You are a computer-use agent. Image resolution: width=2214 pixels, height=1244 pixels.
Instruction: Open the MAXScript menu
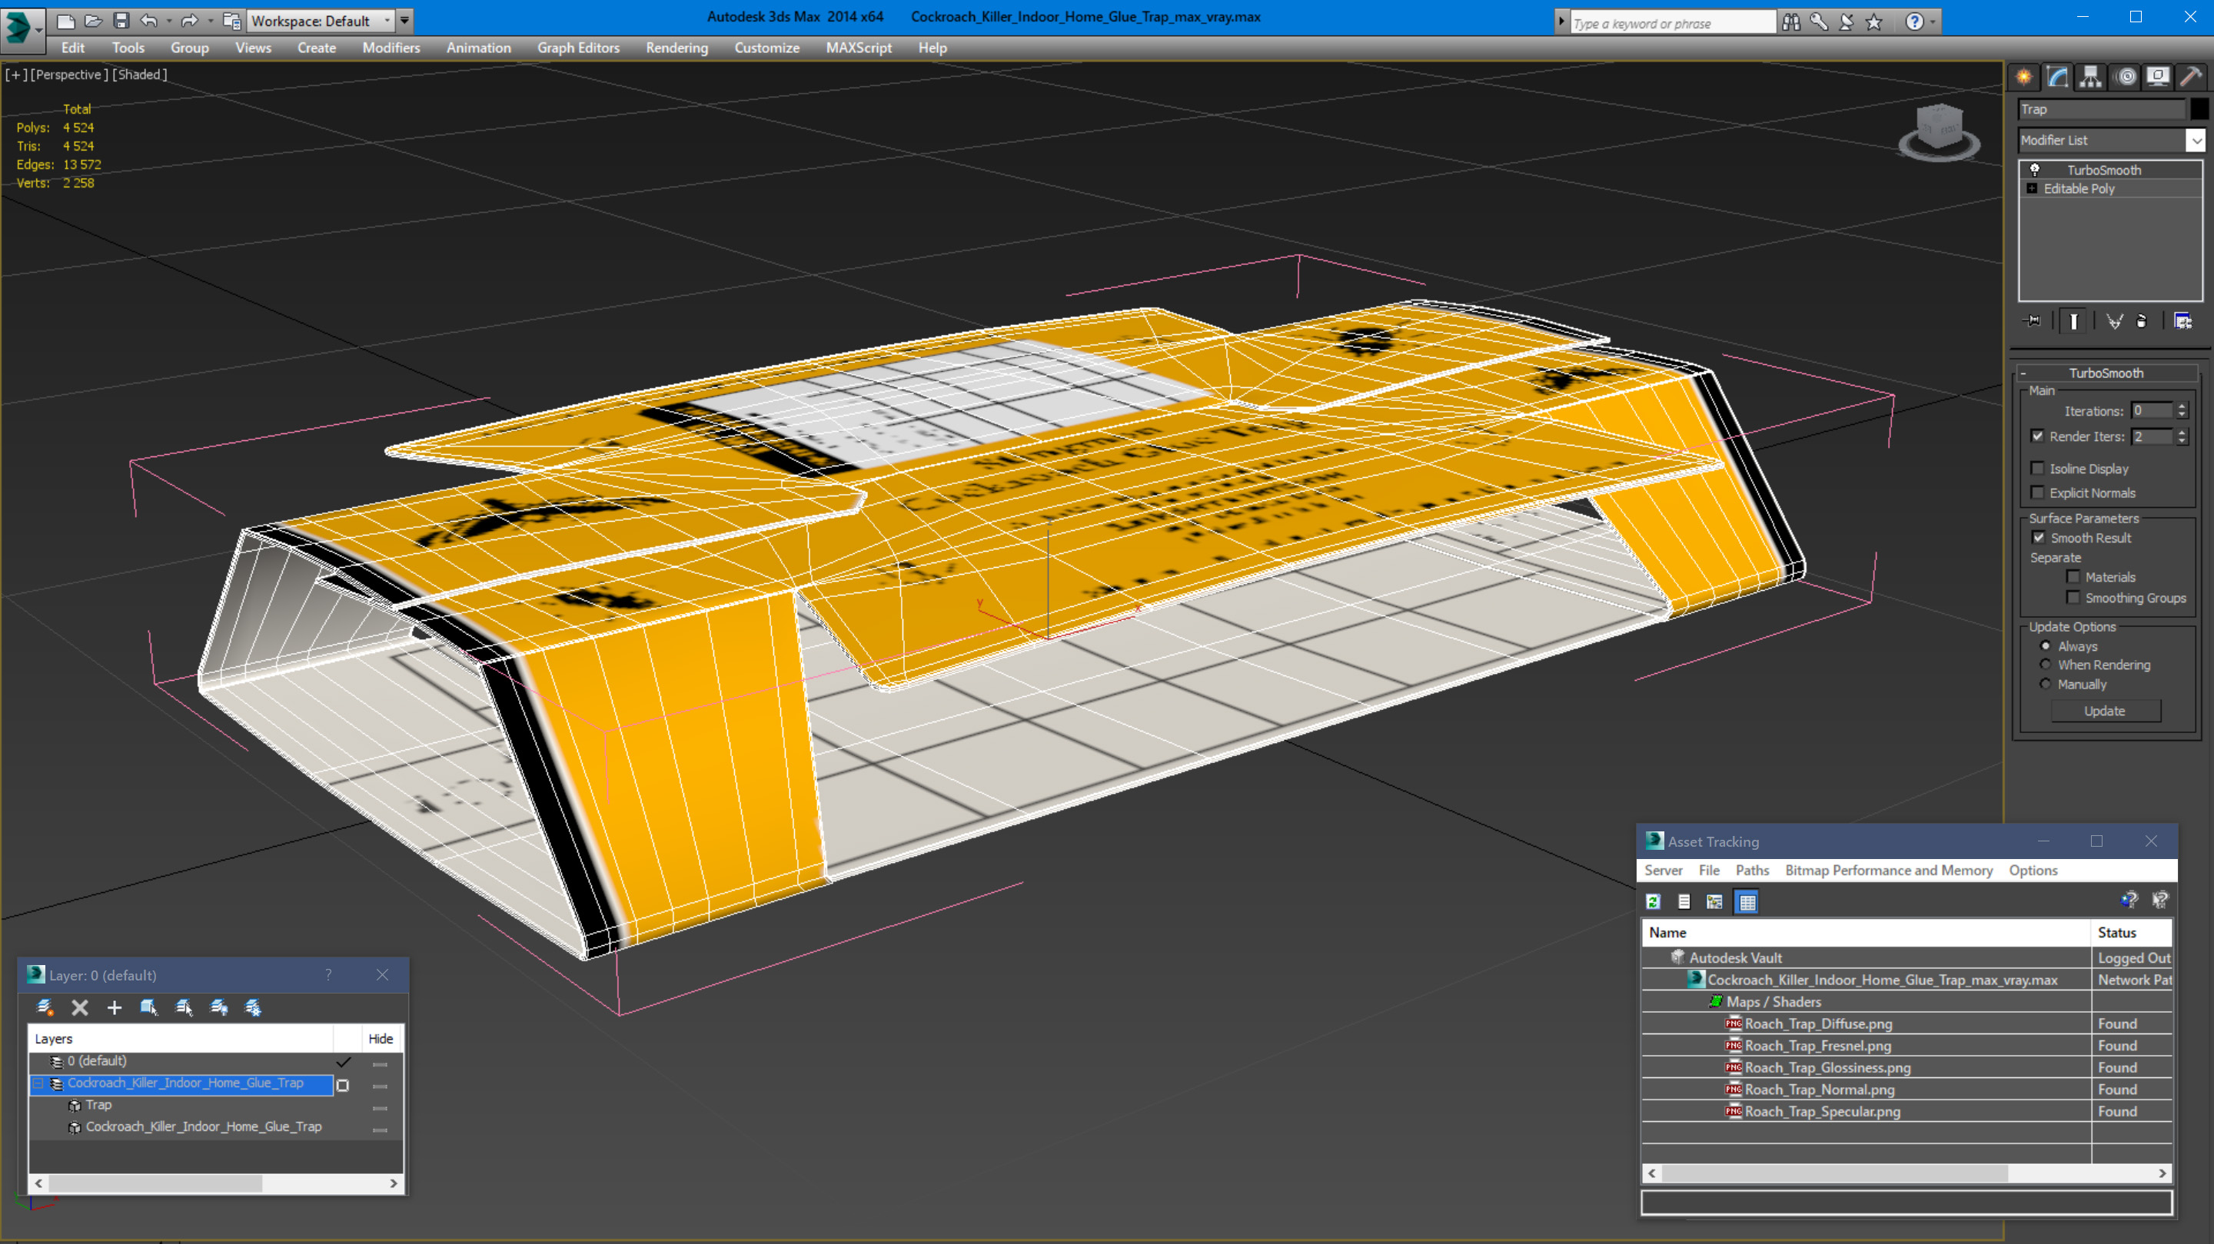859,48
